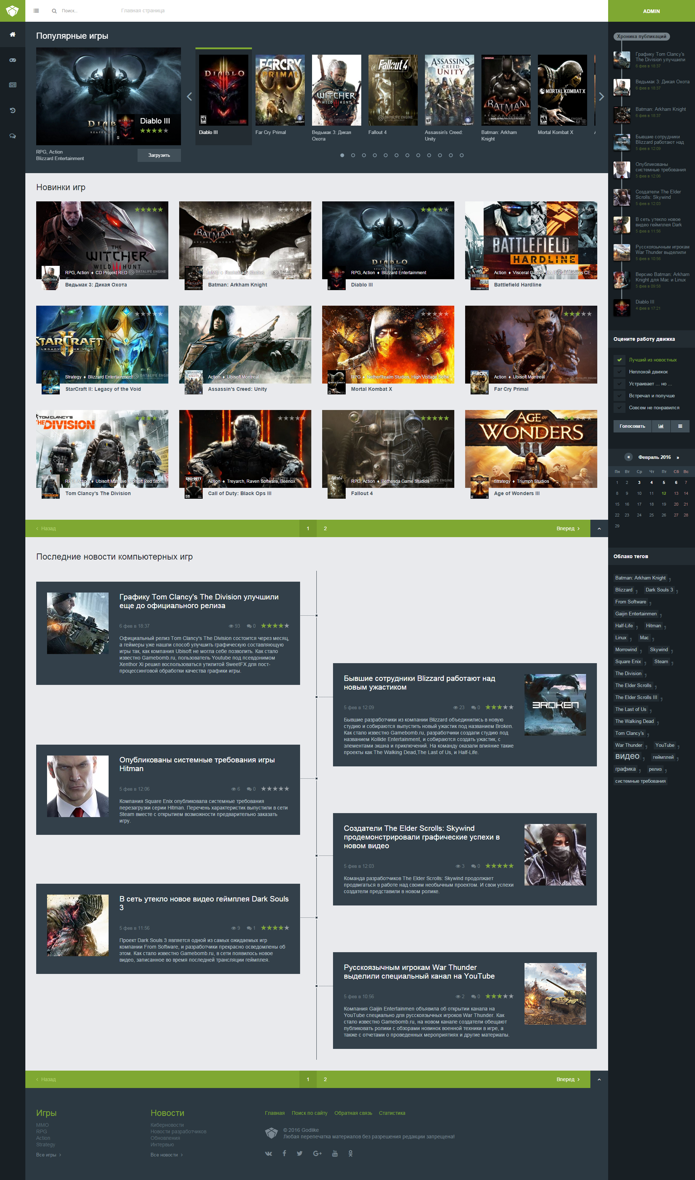
Task: Click 'Вперед' in games pagination bar
Action: tap(568, 528)
